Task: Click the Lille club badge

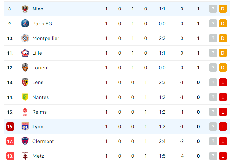Action: point(25,53)
